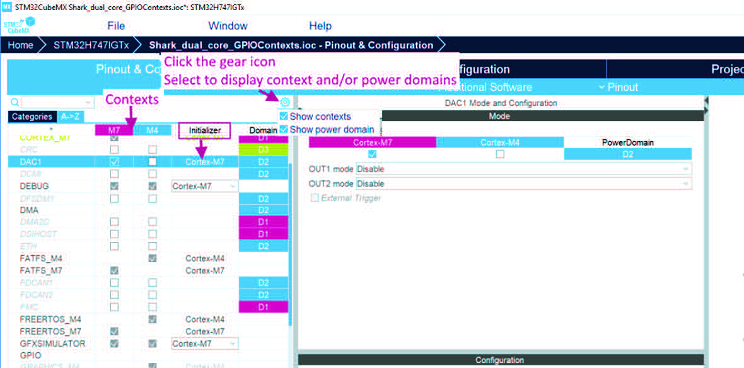Select the greyed DMA2D entry
This screenshot has width=744, height=368.
(35, 222)
